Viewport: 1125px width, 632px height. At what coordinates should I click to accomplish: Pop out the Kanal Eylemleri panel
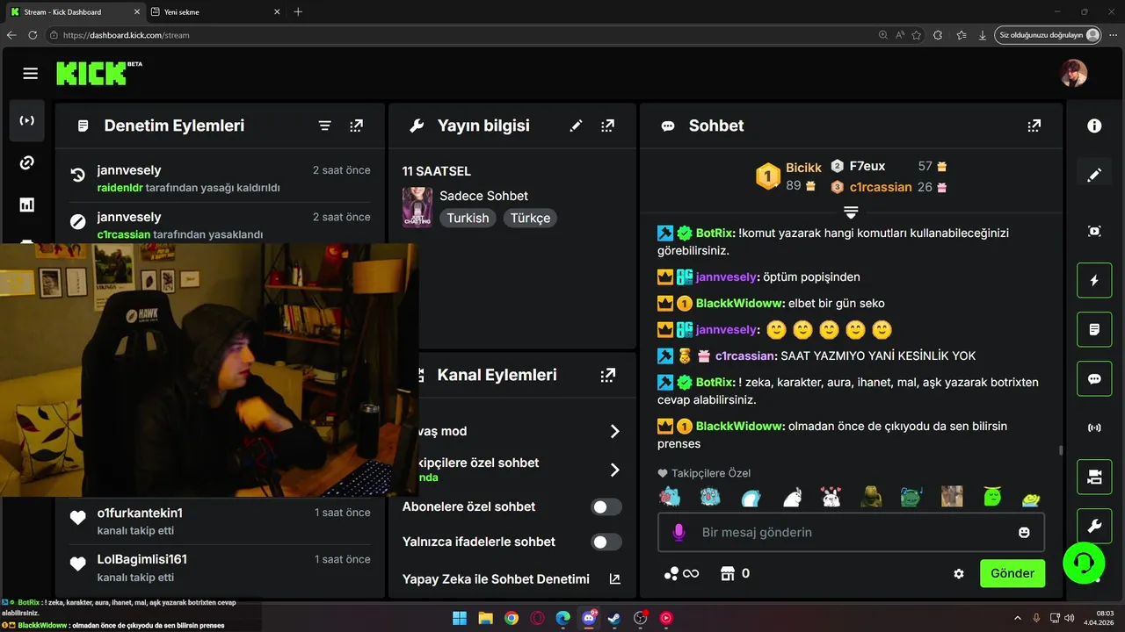click(x=607, y=375)
